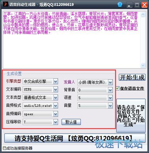Click the 已成功连接服务器 status text
This screenshot has height=153, width=149.
(17, 148)
